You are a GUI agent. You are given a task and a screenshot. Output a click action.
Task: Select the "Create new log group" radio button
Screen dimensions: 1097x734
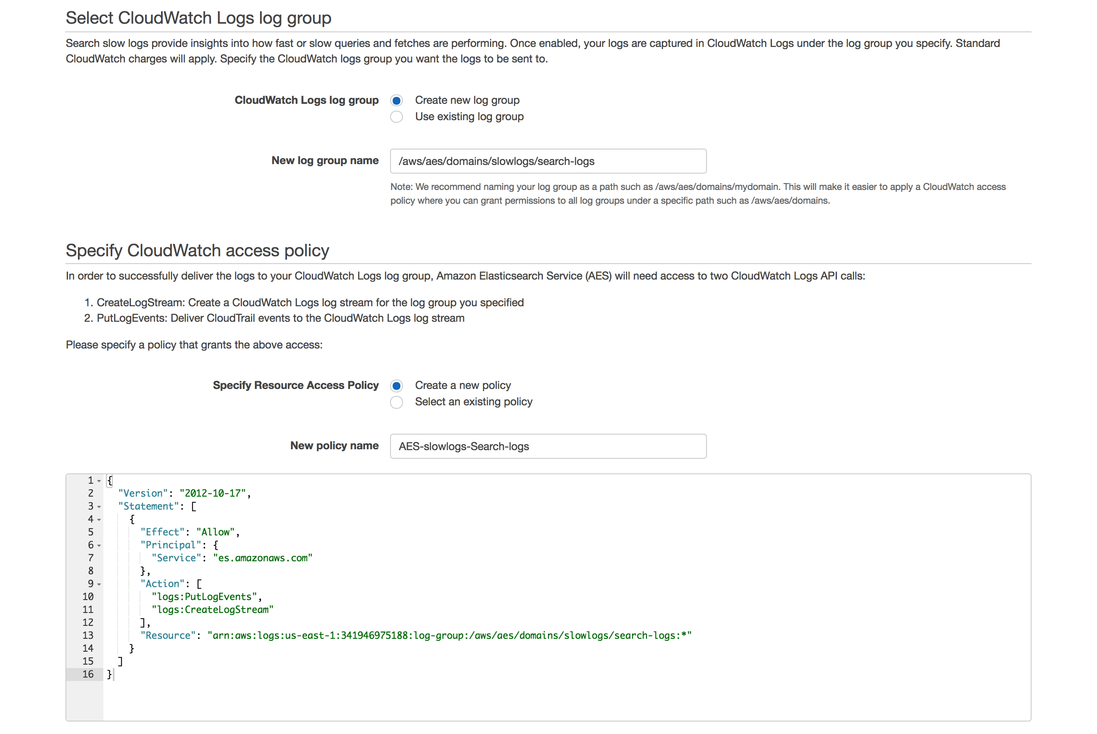coord(396,100)
